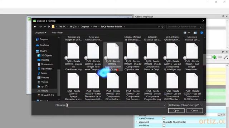Open the blue help icon
The height and width of the screenshot is (128, 229).
(202, 33)
